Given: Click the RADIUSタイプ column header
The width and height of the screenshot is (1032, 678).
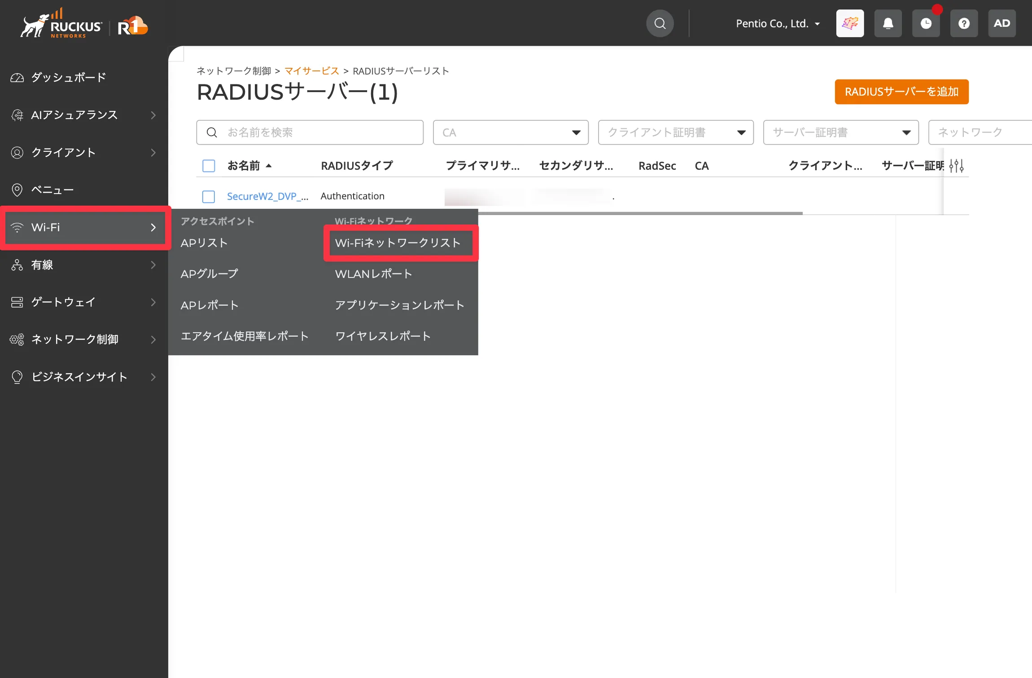Looking at the screenshot, I should coord(357,166).
